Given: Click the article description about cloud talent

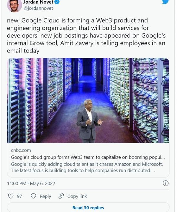Looking at the screenshot, I should 87,167.
